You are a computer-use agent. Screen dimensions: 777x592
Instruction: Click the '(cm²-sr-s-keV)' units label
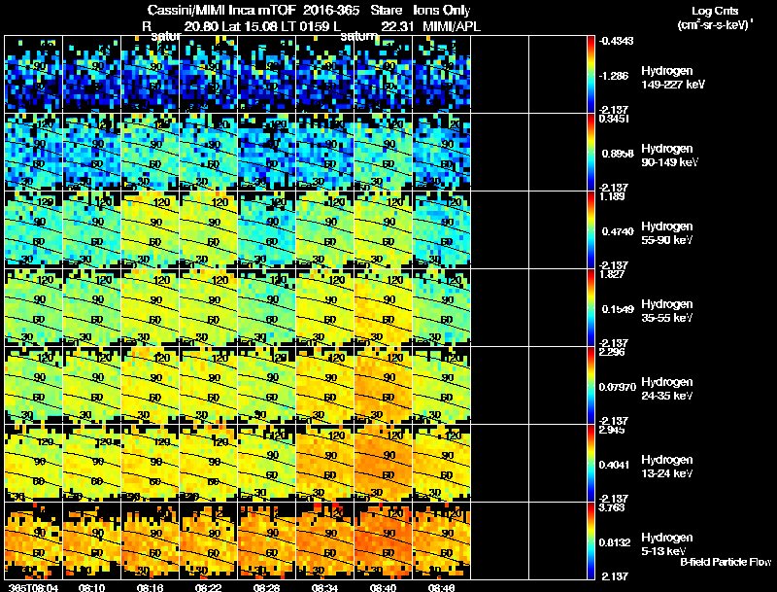[x=716, y=25]
